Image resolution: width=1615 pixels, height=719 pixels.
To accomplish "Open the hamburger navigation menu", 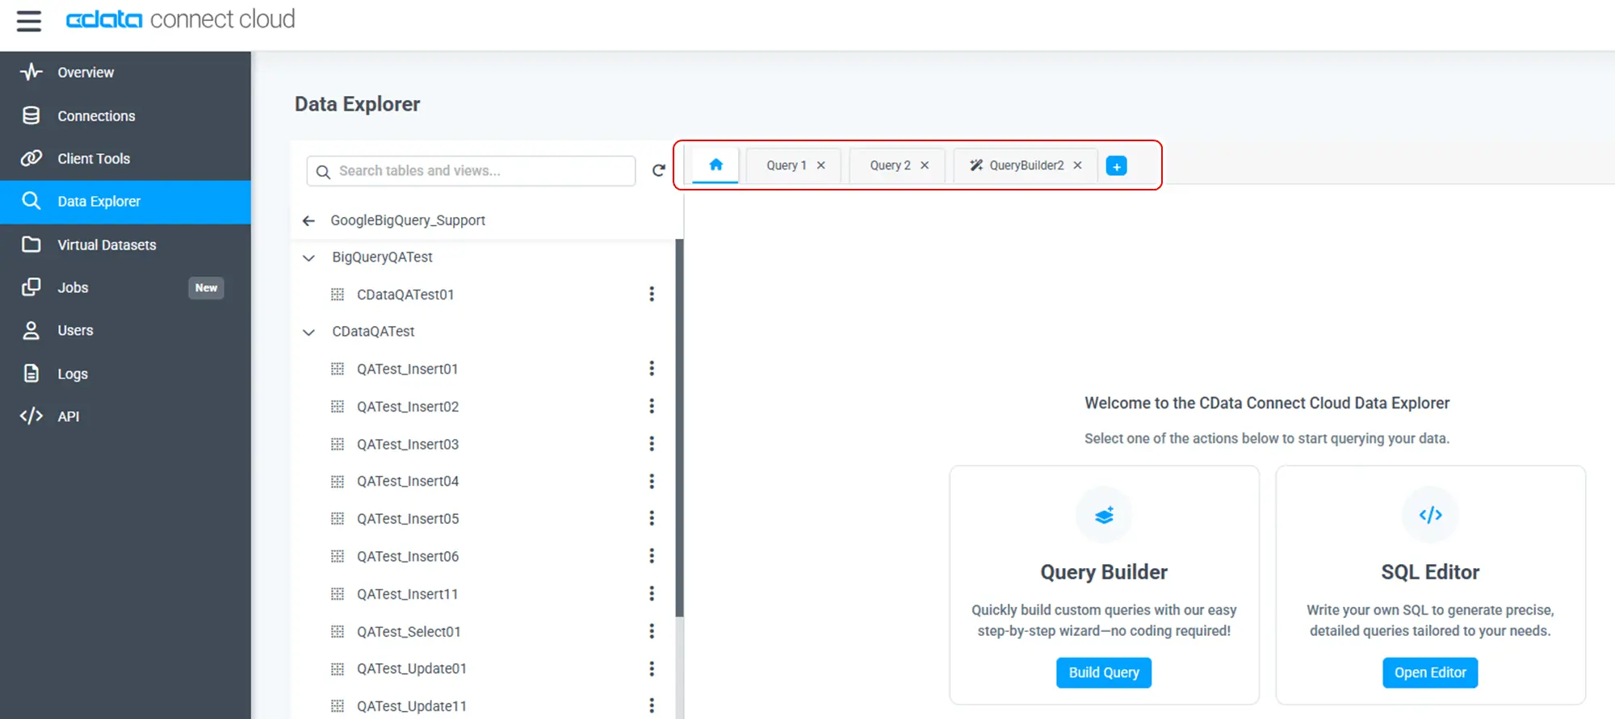I will [x=29, y=21].
